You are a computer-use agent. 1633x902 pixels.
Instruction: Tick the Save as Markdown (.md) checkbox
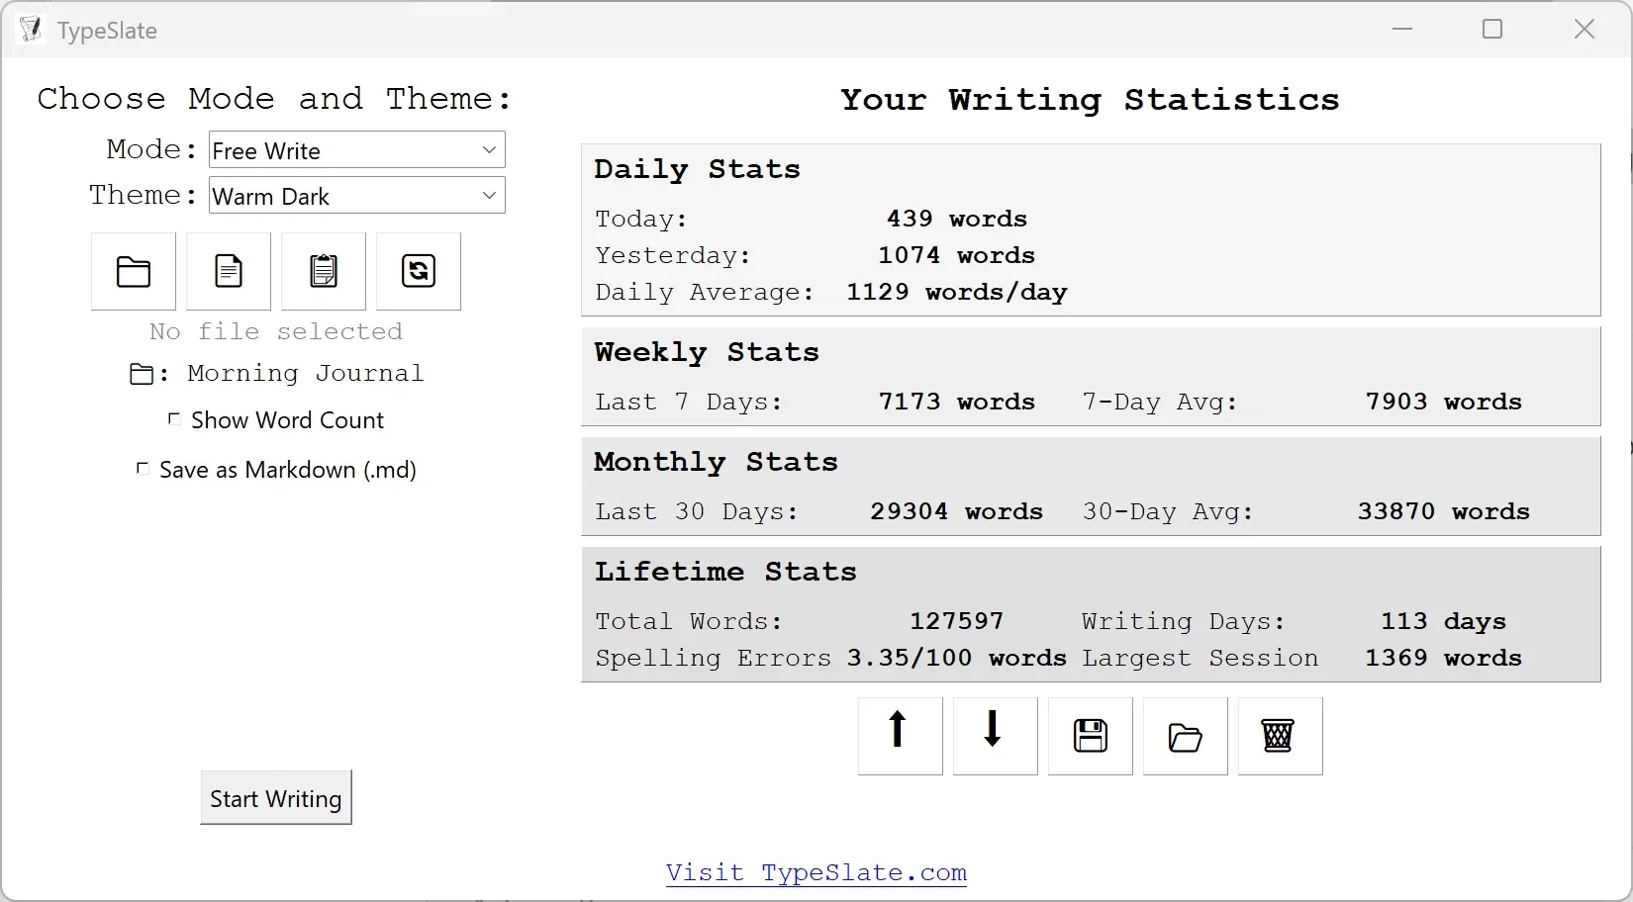click(x=143, y=468)
